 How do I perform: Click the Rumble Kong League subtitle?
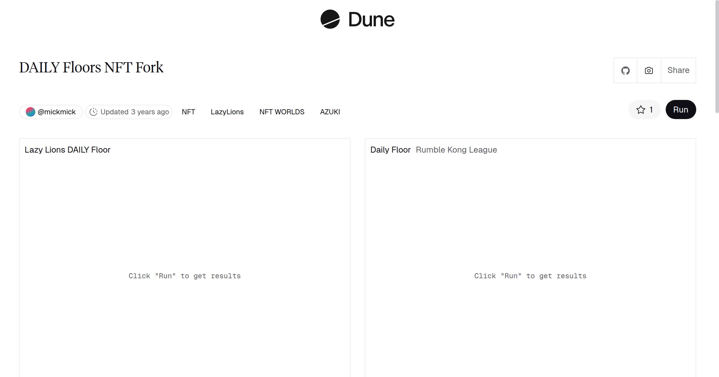tap(456, 150)
